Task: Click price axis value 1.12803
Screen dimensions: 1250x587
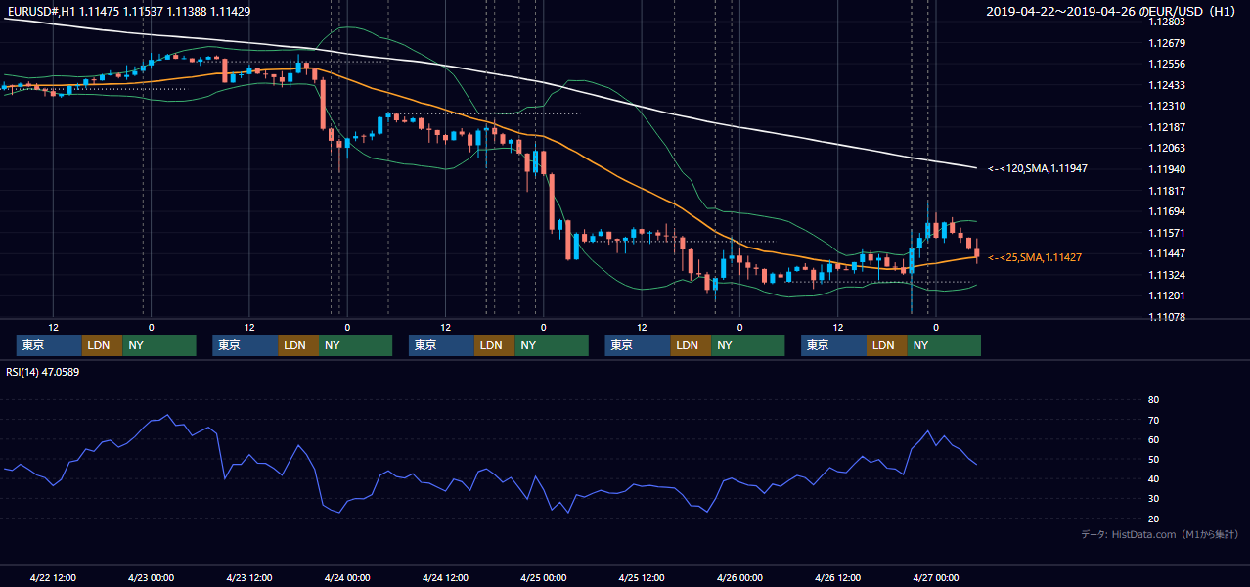Action: click(1168, 22)
